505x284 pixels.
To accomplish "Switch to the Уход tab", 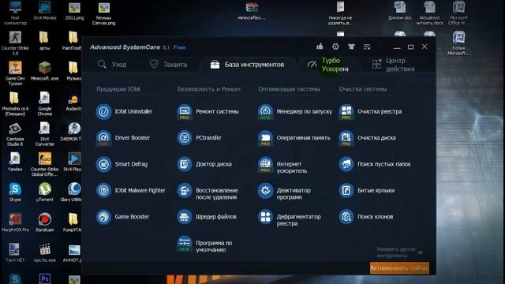I will (x=112, y=65).
